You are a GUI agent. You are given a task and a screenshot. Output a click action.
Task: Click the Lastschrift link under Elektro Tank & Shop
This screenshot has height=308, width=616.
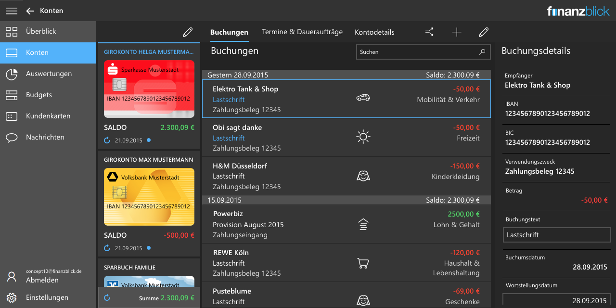[x=229, y=100]
